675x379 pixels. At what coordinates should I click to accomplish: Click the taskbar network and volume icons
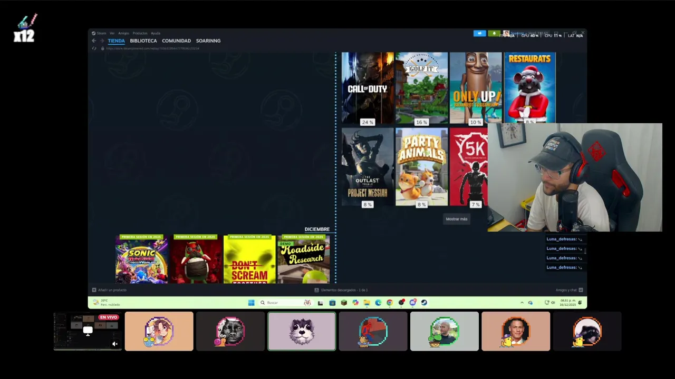pyautogui.click(x=550, y=303)
